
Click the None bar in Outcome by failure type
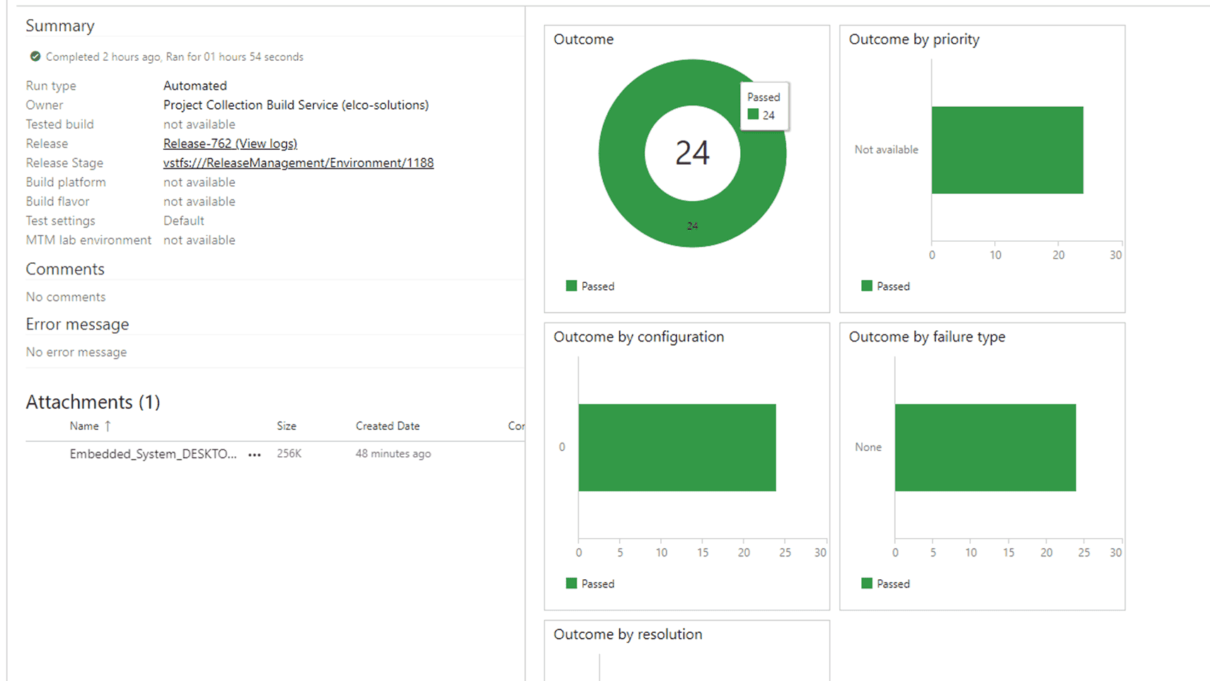click(x=985, y=448)
